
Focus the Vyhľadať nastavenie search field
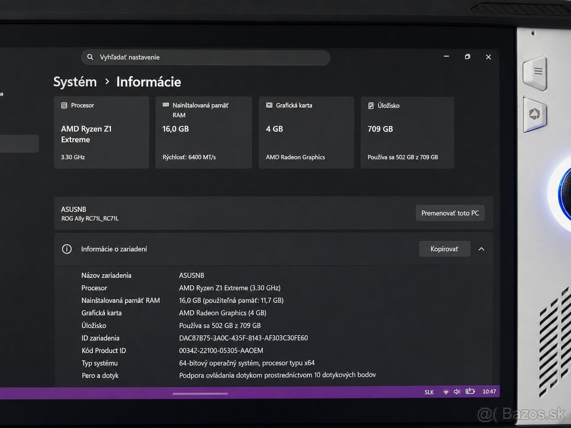pyautogui.click(x=206, y=57)
